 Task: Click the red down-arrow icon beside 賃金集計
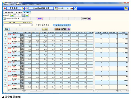(x=5, y=8)
